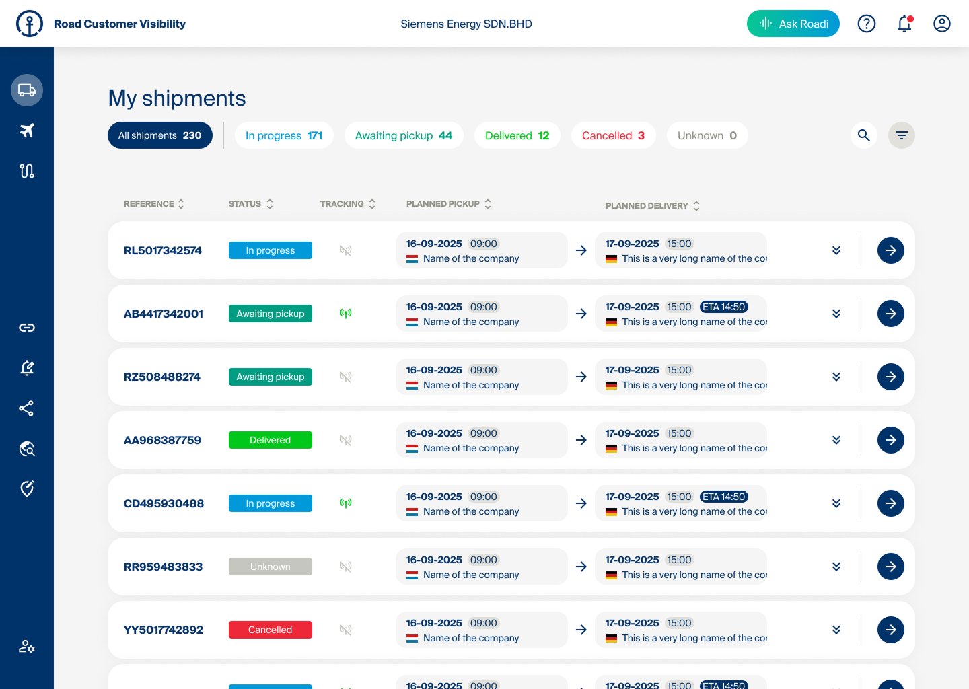Screen dimensions: 969x689
Task: Open the user profile account icon
Action: point(942,24)
